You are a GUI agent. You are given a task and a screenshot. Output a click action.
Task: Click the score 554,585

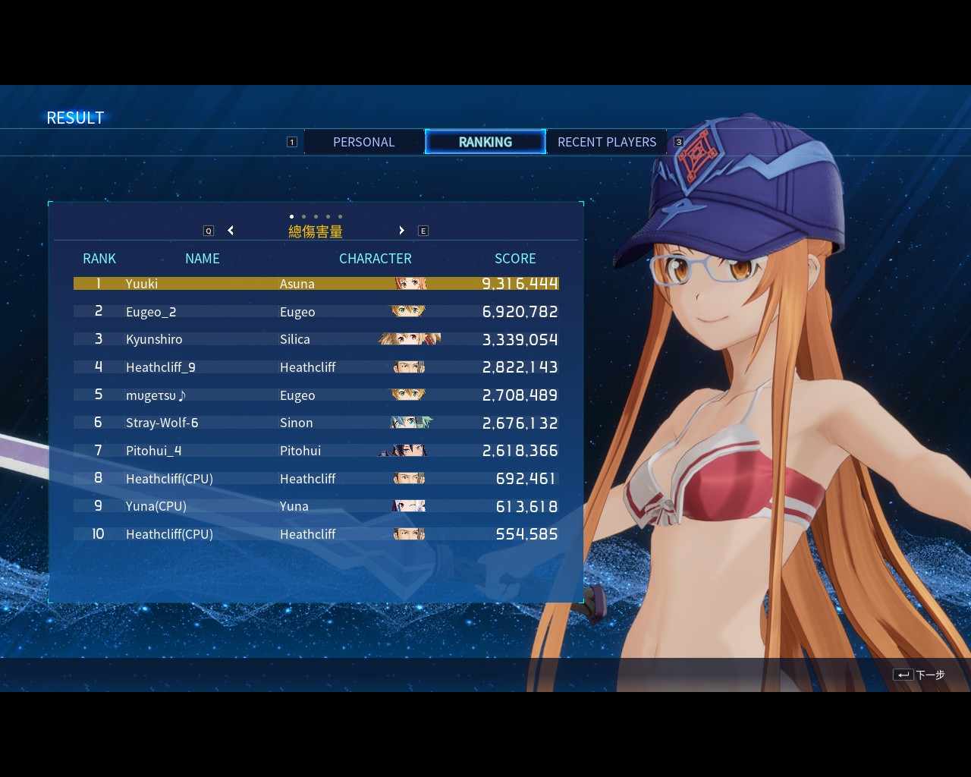[x=527, y=534]
